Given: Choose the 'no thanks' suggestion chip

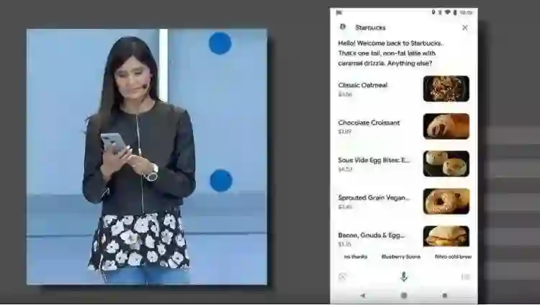Looking at the screenshot, I should [x=356, y=257].
